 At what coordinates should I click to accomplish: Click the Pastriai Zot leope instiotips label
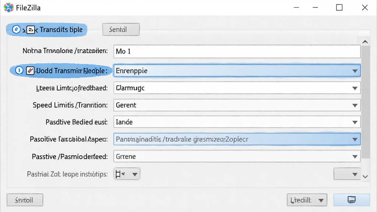67,174
